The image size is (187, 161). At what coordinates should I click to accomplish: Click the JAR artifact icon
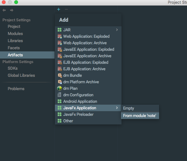[x=60, y=30]
